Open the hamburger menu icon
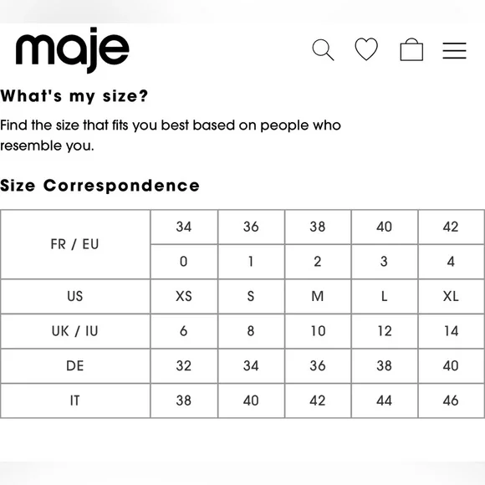This screenshot has height=485, width=485. click(x=454, y=51)
